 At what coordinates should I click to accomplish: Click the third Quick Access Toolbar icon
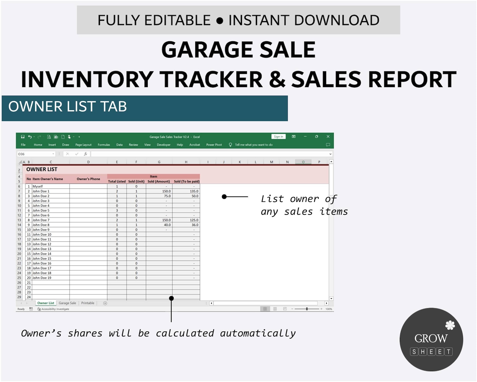click(x=56, y=137)
